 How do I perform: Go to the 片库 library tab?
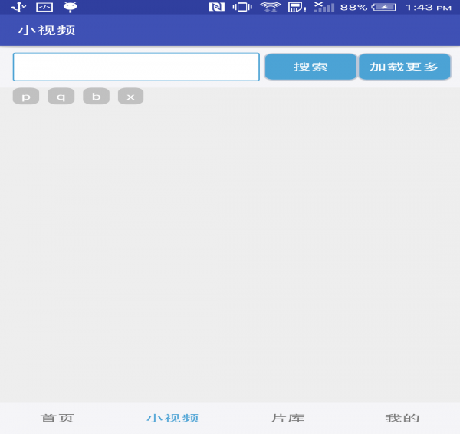[287, 418]
